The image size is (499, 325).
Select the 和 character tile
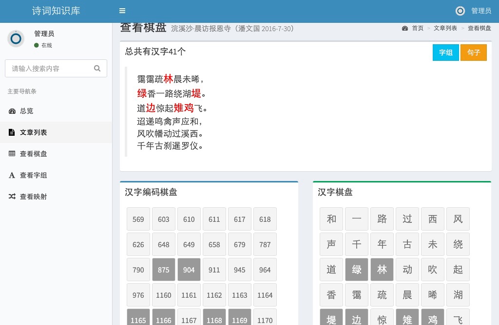click(x=331, y=219)
